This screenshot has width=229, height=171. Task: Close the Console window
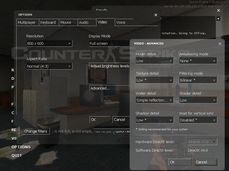[218, 11]
